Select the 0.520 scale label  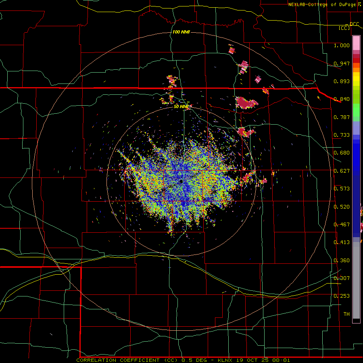342,207
